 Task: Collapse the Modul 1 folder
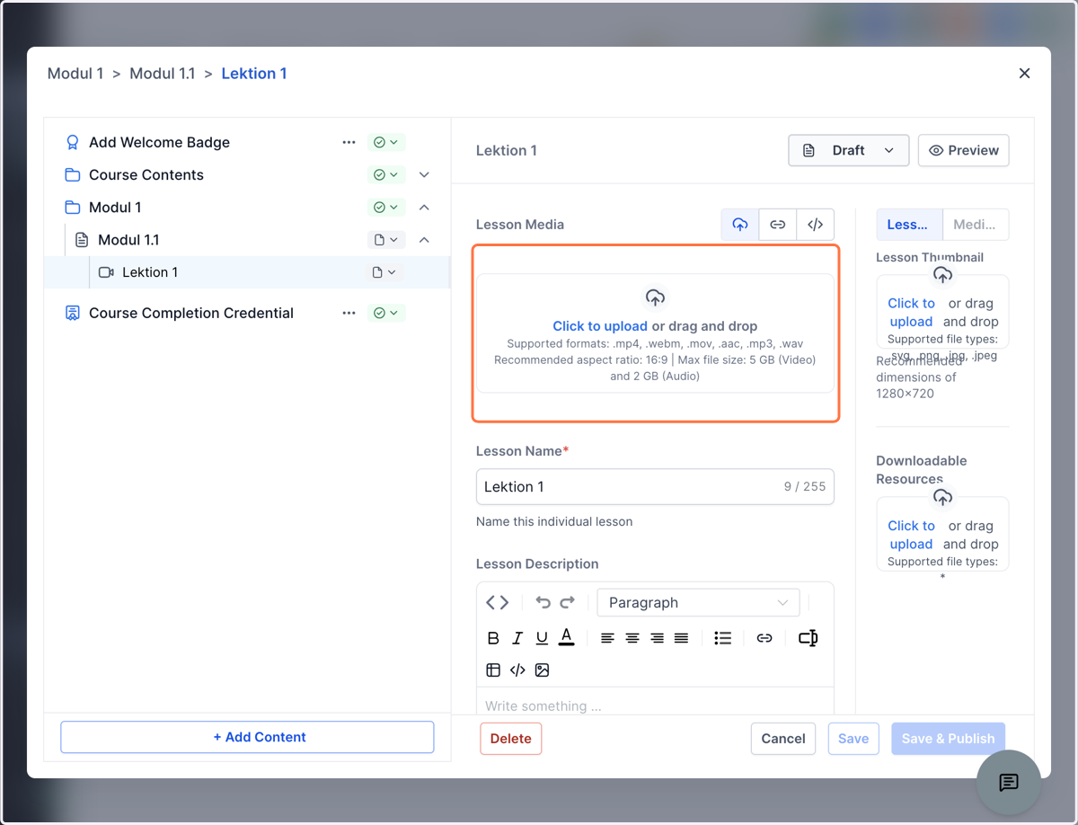click(425, 208)
